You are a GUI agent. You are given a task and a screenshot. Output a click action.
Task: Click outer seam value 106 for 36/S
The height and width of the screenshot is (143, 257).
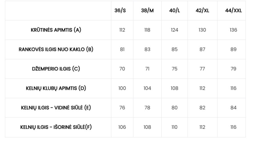point(122,127)
